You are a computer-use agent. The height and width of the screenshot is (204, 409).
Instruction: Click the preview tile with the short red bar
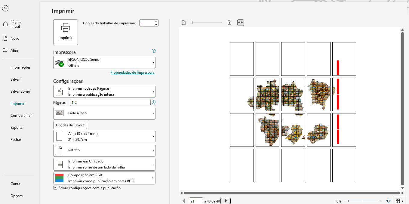tap(344, 59)
